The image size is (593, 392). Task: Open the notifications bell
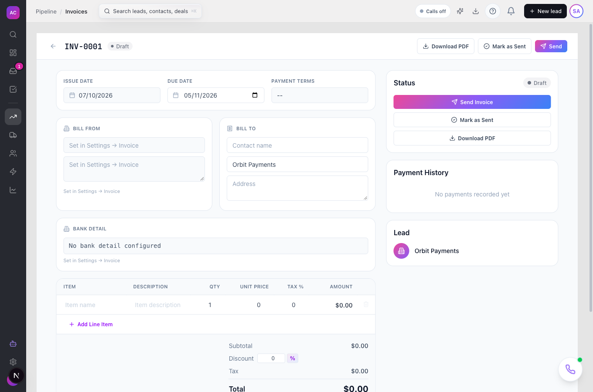coord(511,11)
